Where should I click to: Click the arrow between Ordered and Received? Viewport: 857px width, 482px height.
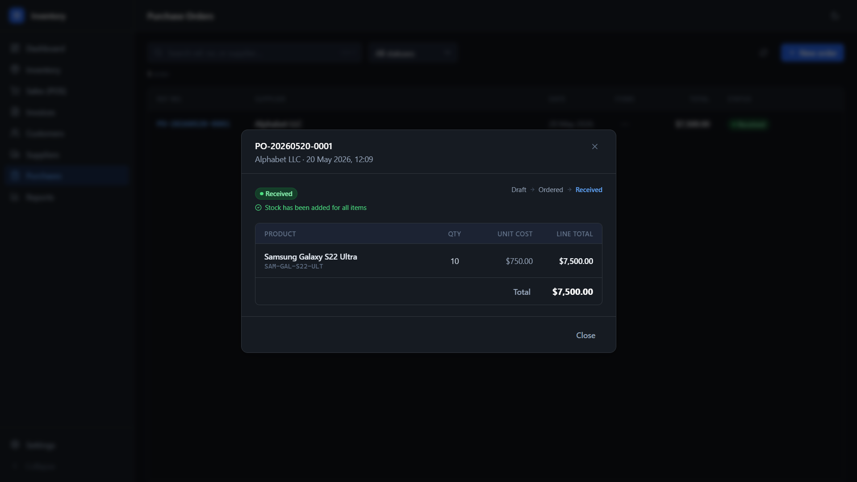[x=569, y=189]
